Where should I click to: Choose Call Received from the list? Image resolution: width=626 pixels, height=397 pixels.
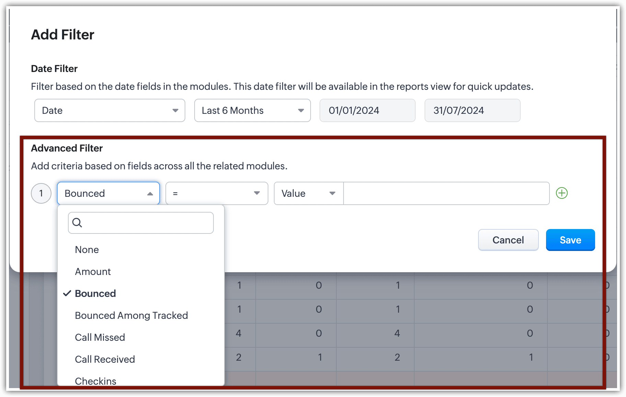pos(105,359)
